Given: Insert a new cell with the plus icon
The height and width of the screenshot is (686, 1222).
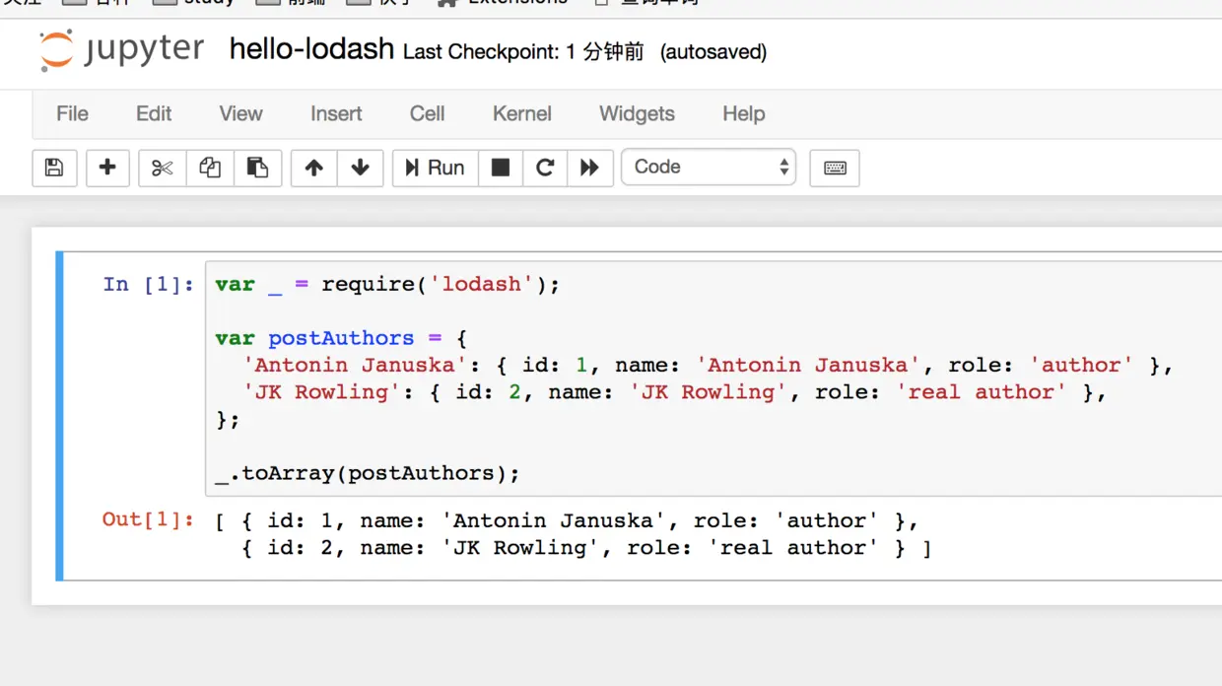Looking at the screenshot, I should click(x=107, y=168).
